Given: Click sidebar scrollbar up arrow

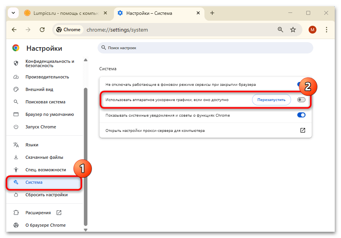Looking at the screenshot, I should coord(86,60).
